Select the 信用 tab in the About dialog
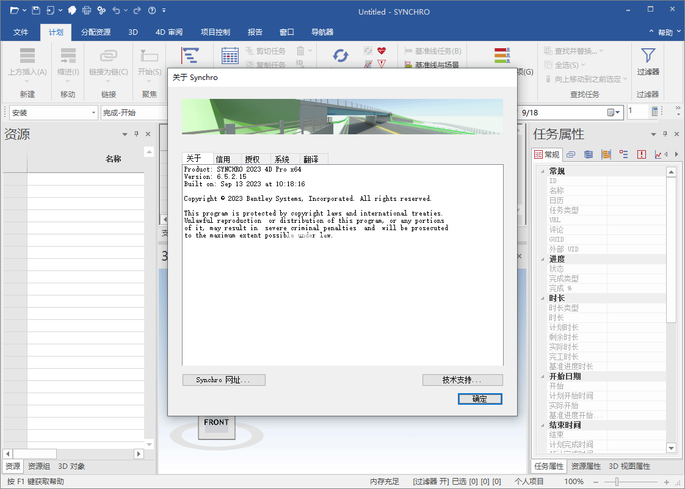Screen dimensions: 685x489 pyautogui.click(x=223, y=159)
